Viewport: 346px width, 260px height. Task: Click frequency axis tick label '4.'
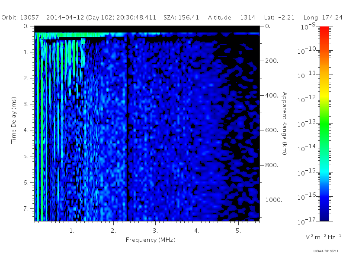[x=197, y=231]
